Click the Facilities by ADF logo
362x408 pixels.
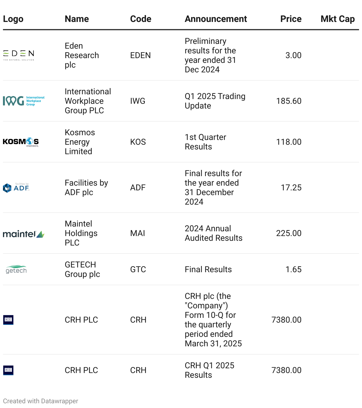pyautogui.click(x=16, y=187)
